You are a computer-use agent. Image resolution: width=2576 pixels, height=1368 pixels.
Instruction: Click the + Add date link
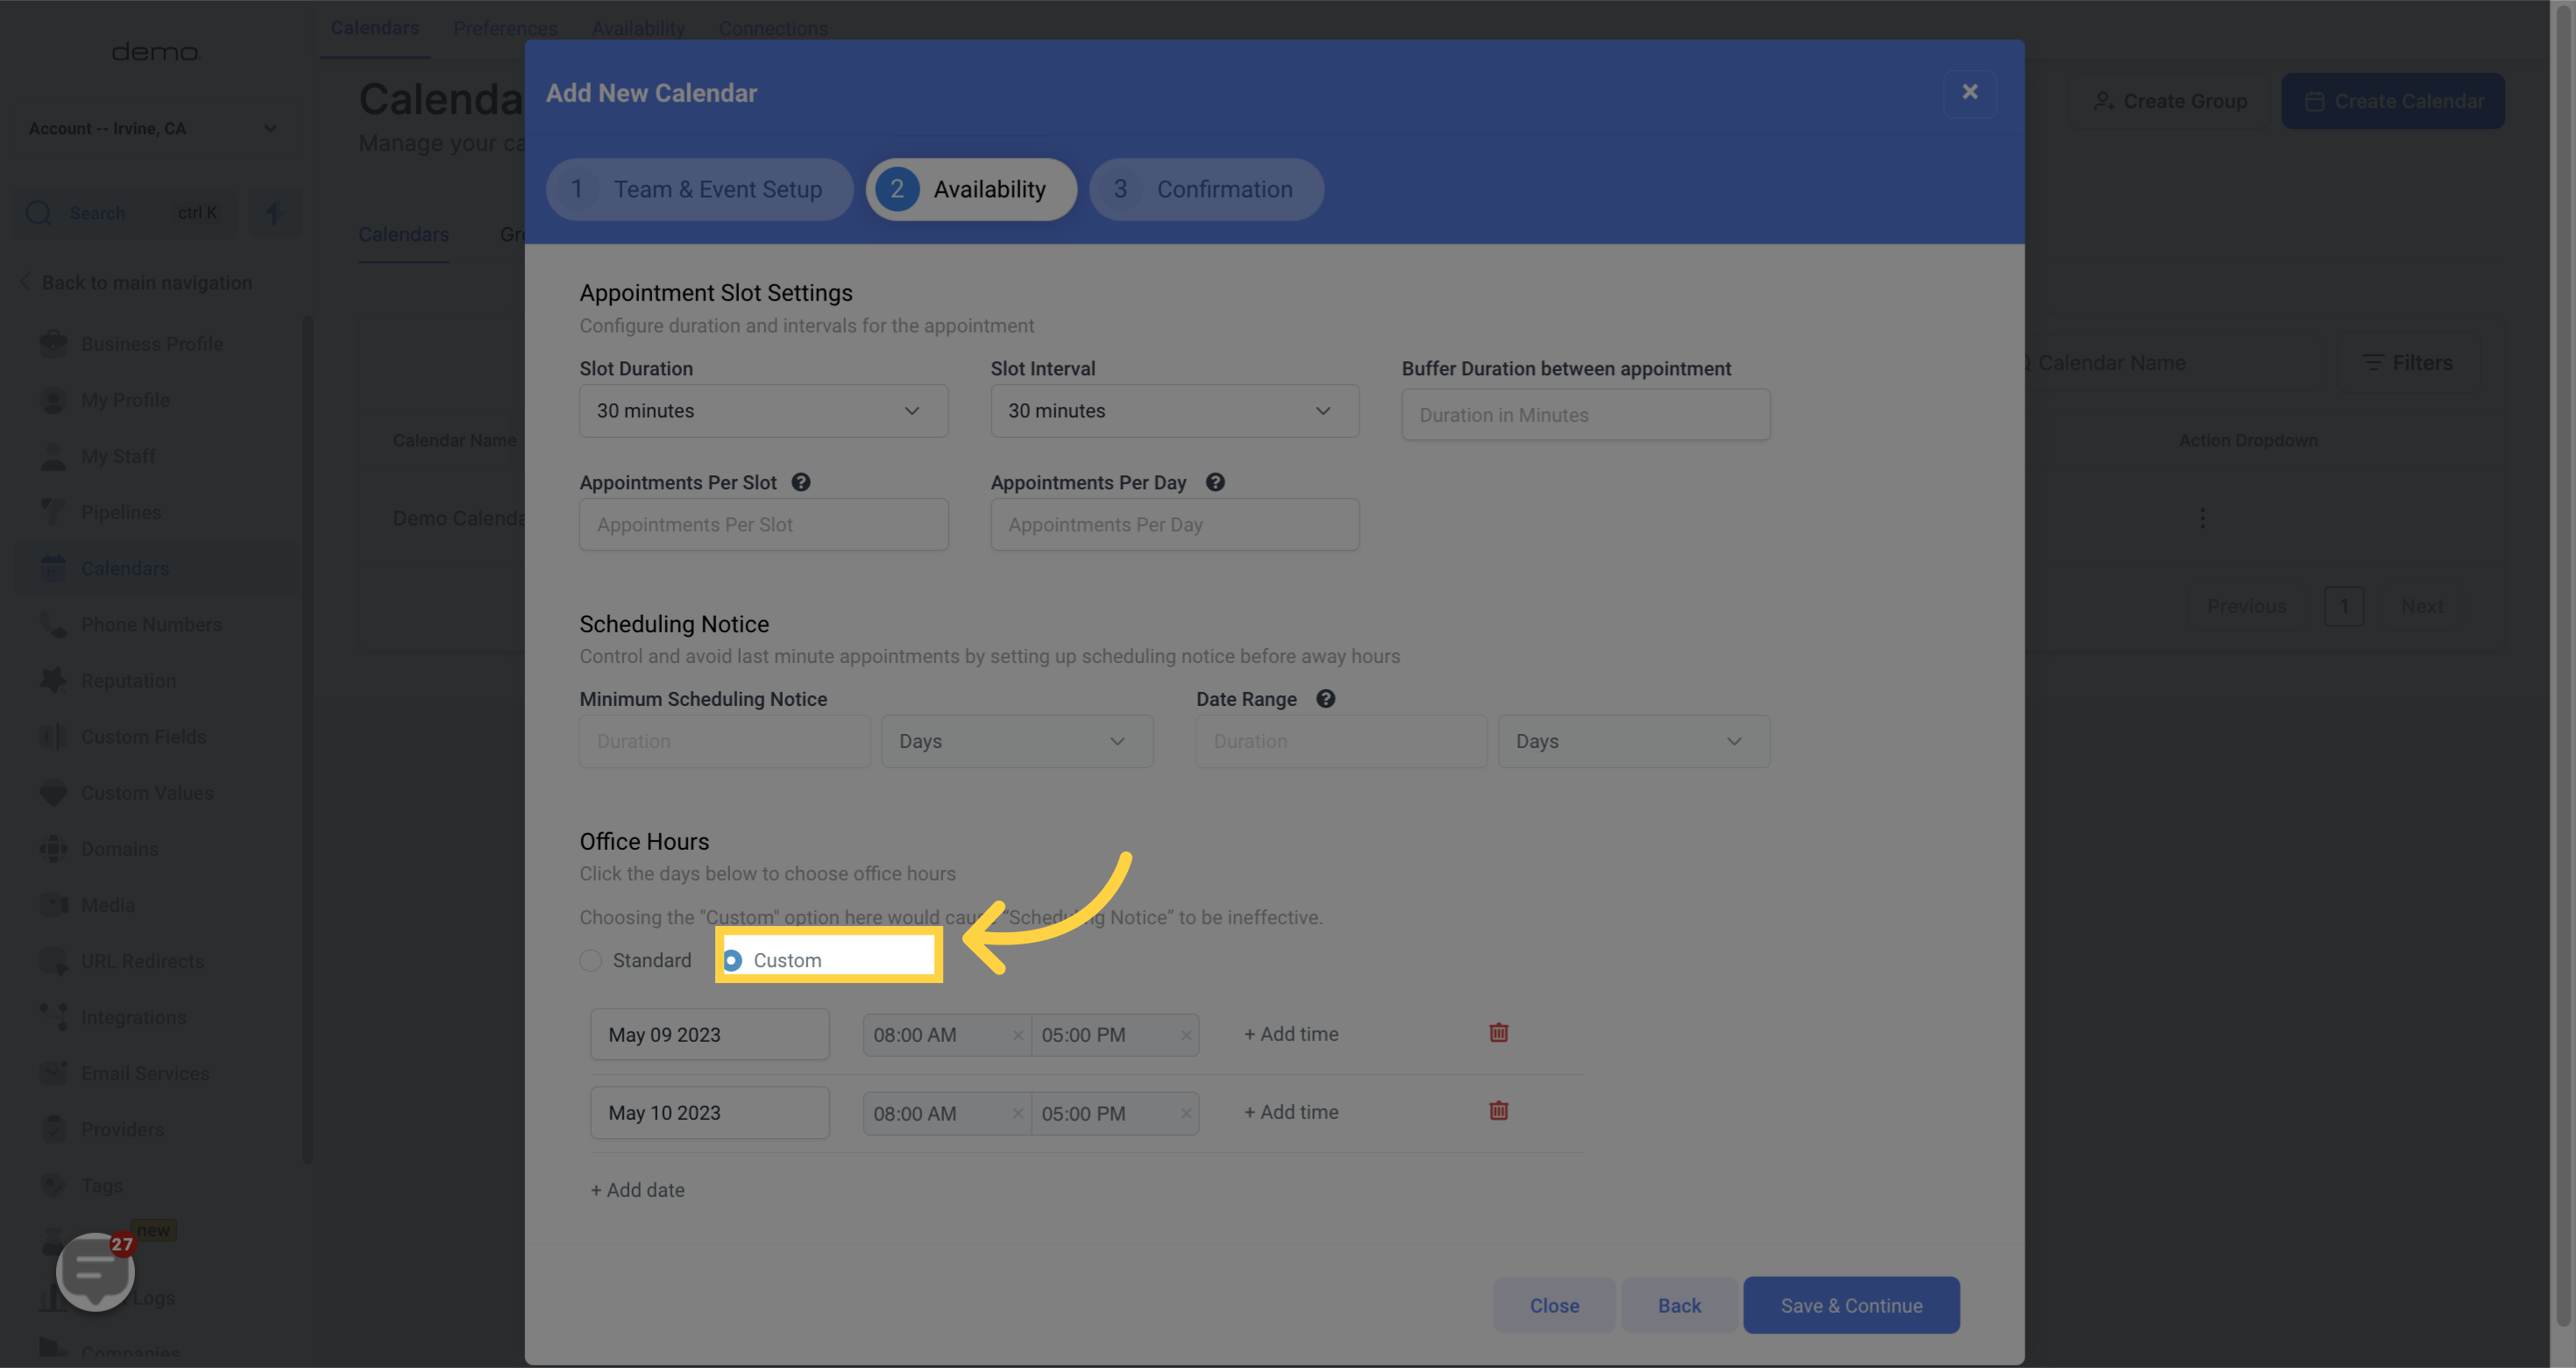638,1190
